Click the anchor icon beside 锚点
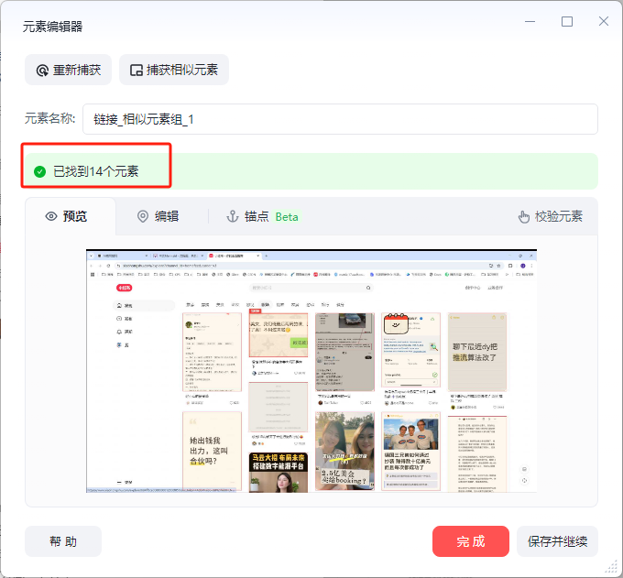Screen dimensions: 623x578 tap(233, 216)
